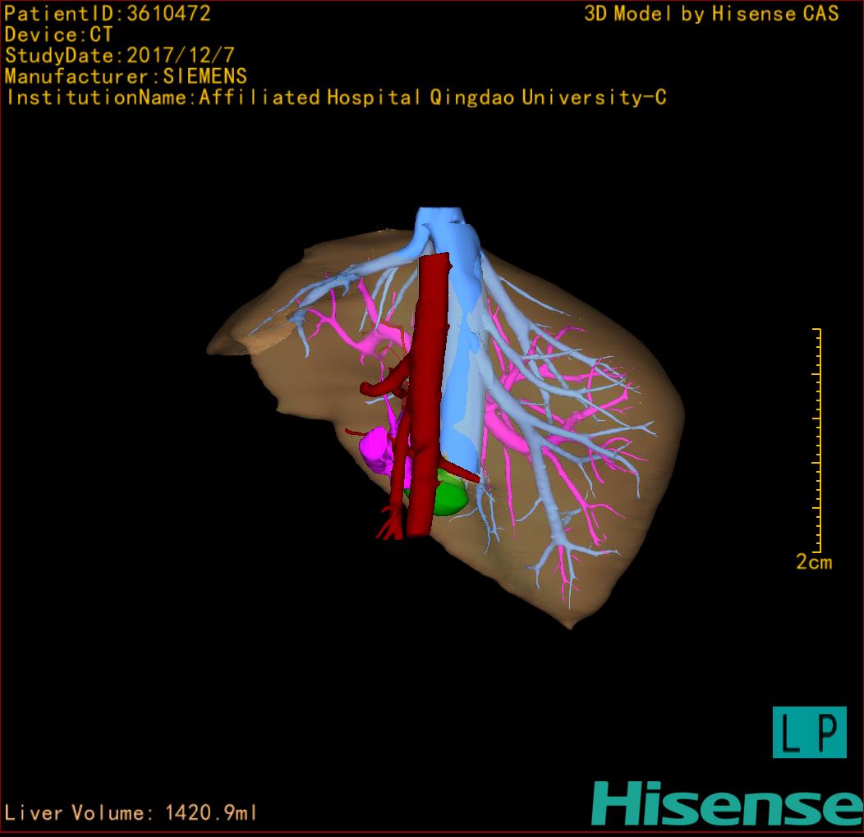The height and width of the screenshot is (837, 864).
Task: Click the 2cm scale label
Action: click(813, 562)
